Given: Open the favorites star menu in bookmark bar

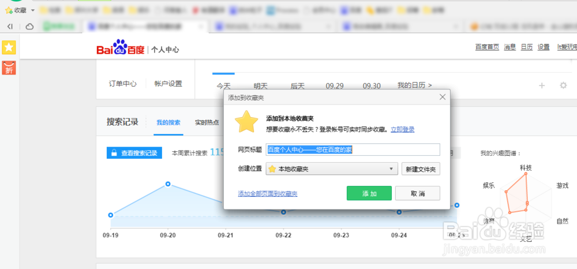Looking at the screenshot, I should coord(16,10).
